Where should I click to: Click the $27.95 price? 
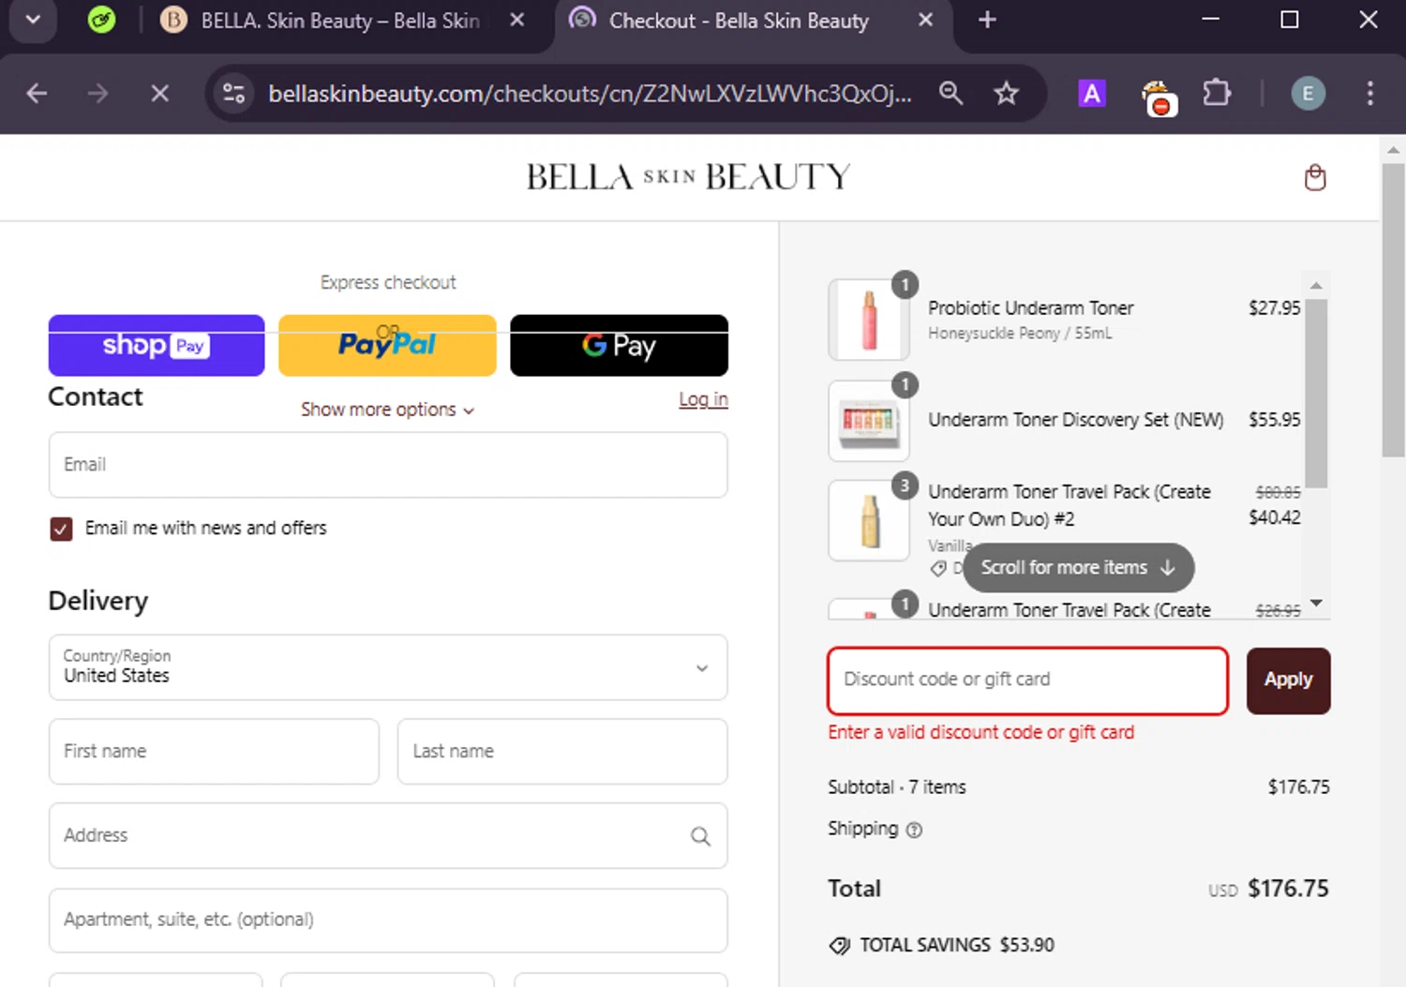[1275, 308]
